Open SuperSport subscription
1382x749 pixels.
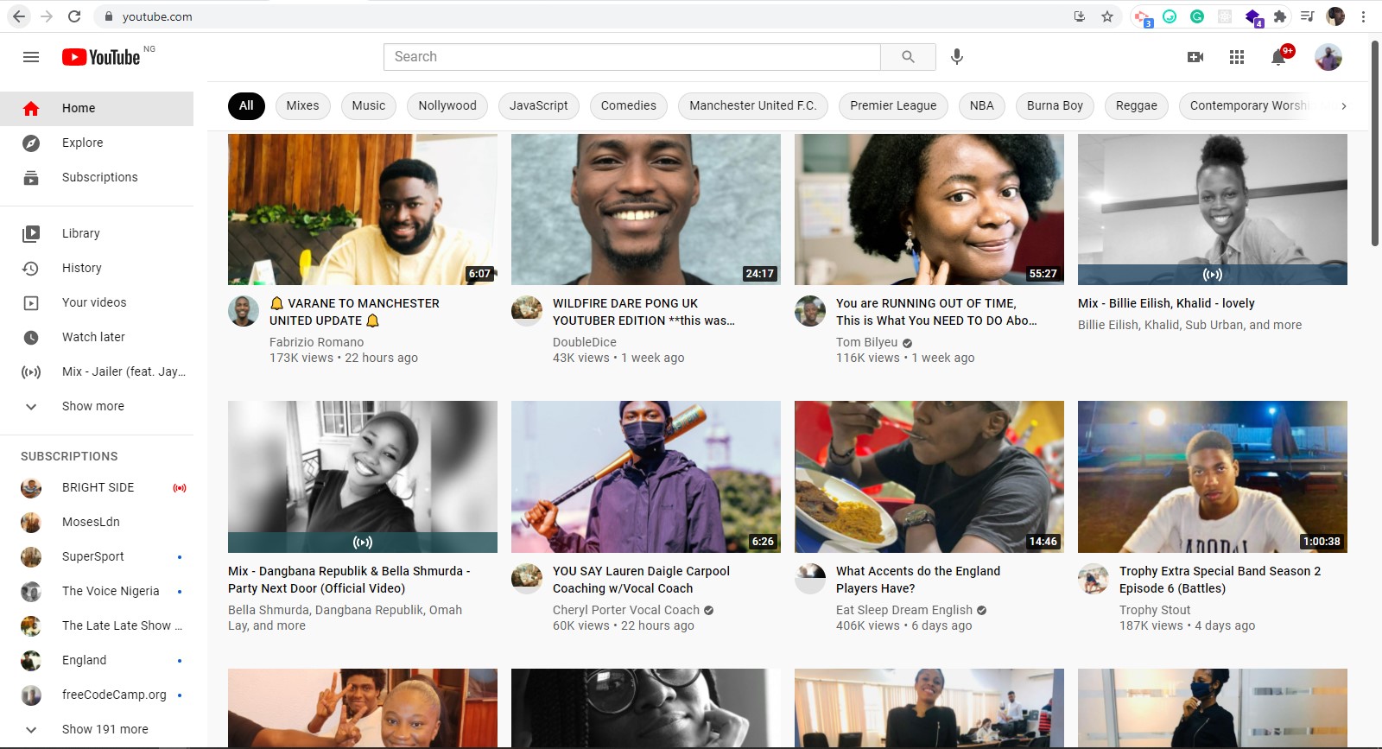(x=97, y=556)
